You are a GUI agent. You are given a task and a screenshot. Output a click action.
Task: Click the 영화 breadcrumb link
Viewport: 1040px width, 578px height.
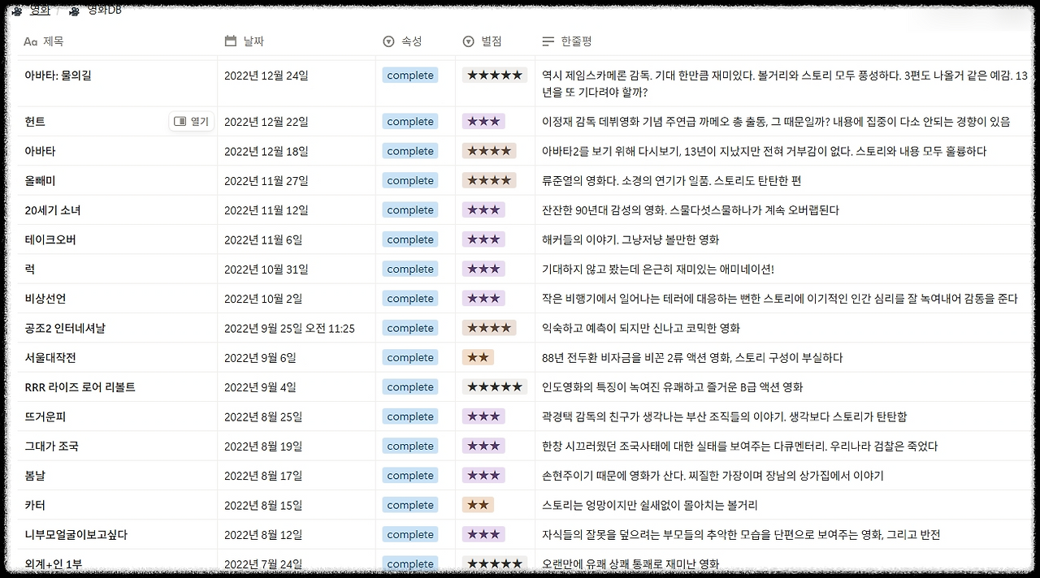pyautogui.click(x=31, y=11)
